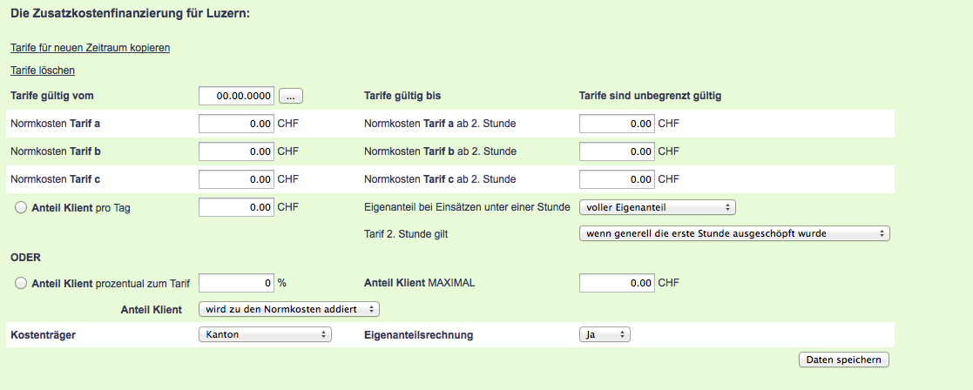This screenshot has height=390, width=973.
Task: Click the Daten speichern button
Action: [843, 360]
